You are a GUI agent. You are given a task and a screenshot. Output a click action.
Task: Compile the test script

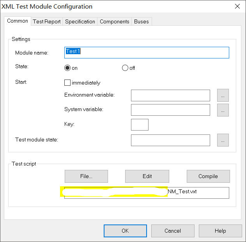click(208, 176)
